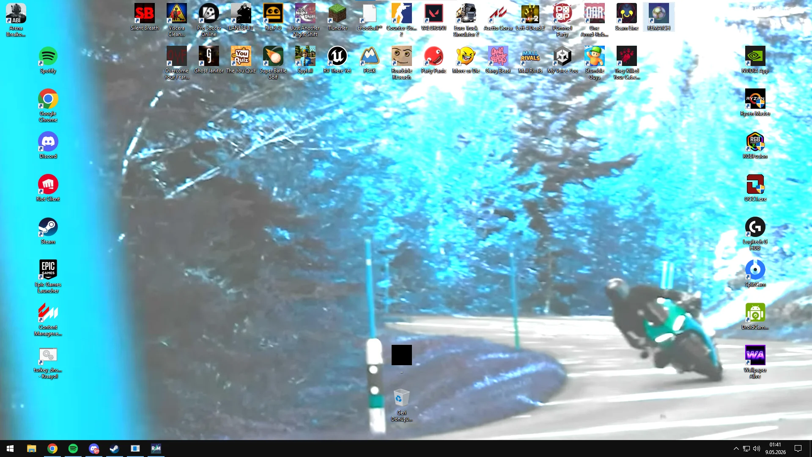Select the Minecraft TLauncher icon
The width and height of the screenshot is (812, 457).
(337, 17)
